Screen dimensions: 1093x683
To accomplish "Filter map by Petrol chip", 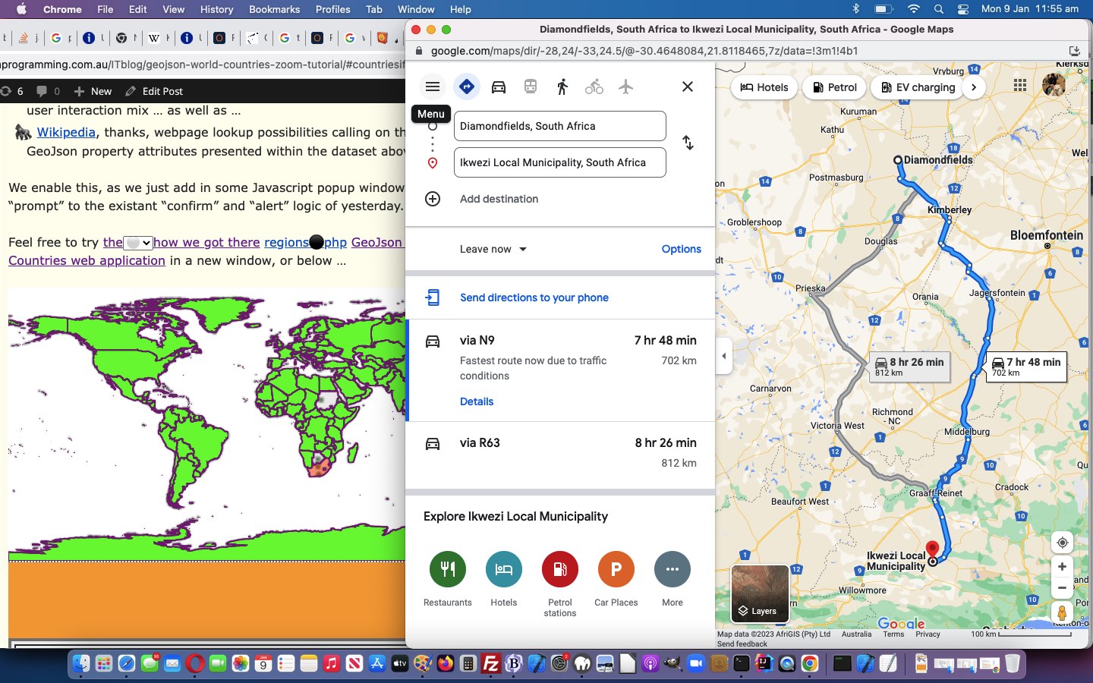I will pos(834,87).
